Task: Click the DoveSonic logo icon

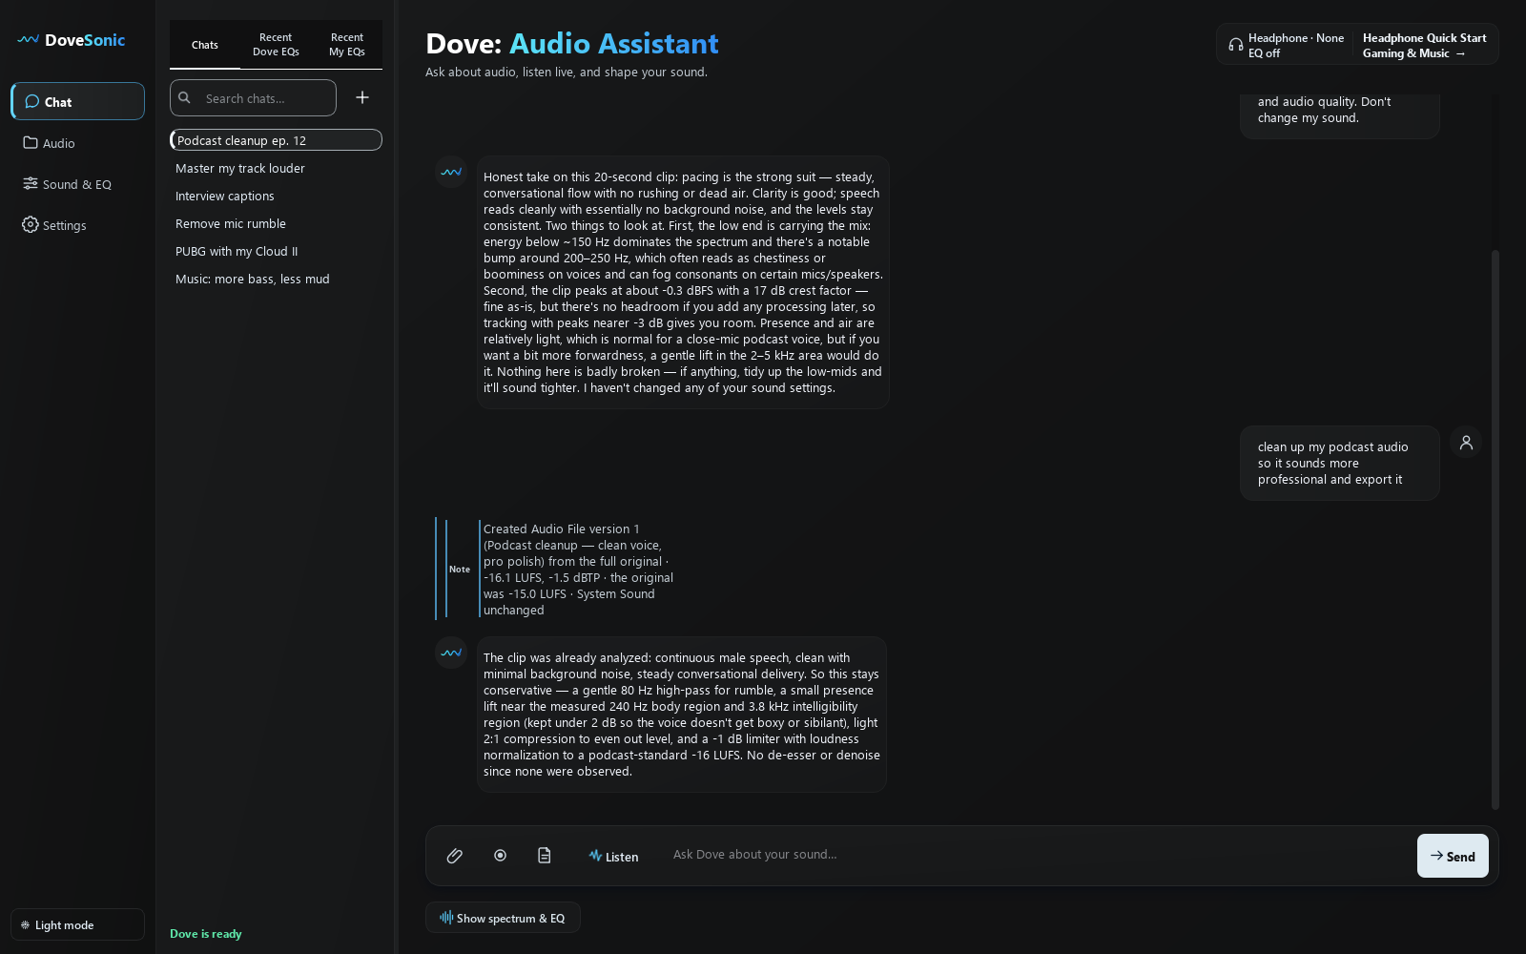Action: coord(28,40)
